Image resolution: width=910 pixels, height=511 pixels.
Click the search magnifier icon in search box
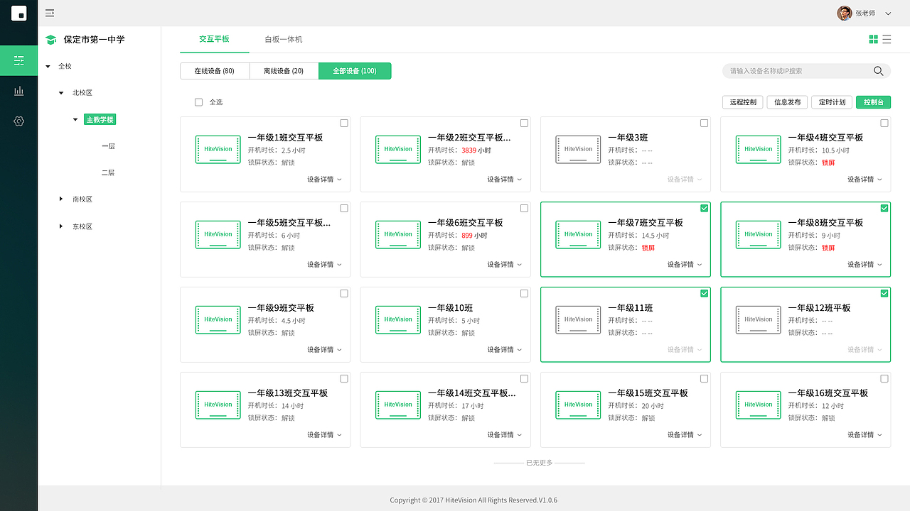tap(878, 71)
